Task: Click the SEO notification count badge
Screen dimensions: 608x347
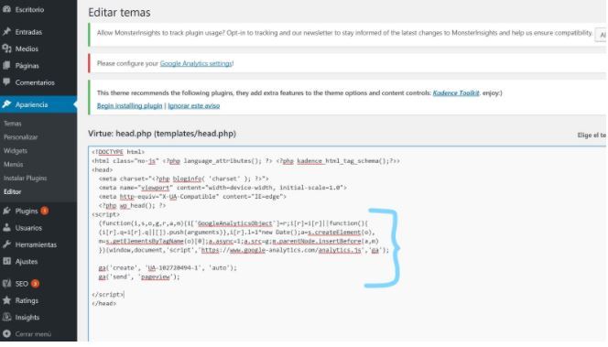Action: 35,284
